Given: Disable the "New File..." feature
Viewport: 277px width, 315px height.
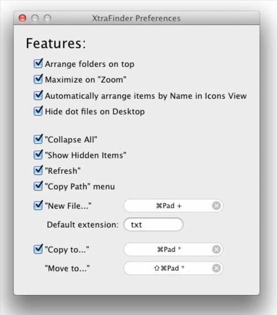Looking at the screenshot, I should (x=38, y=206).
